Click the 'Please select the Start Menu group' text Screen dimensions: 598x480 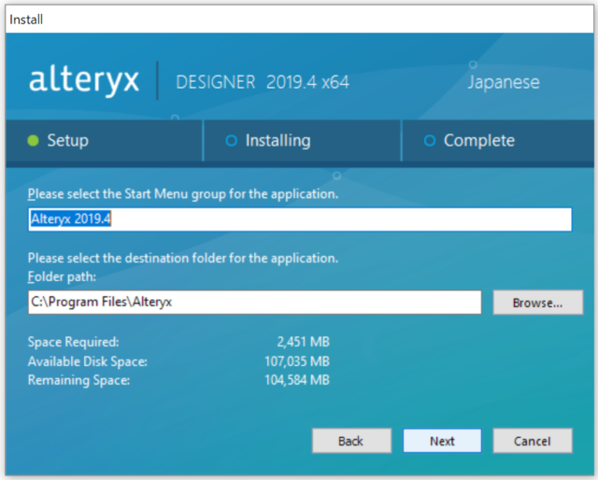click(x=183, y=194)
